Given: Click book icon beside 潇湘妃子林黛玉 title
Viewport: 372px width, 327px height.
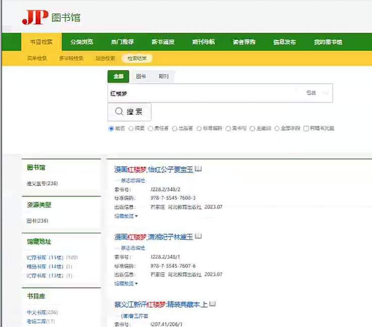Looking at the screenshot, I should click(x=198, y=236).
